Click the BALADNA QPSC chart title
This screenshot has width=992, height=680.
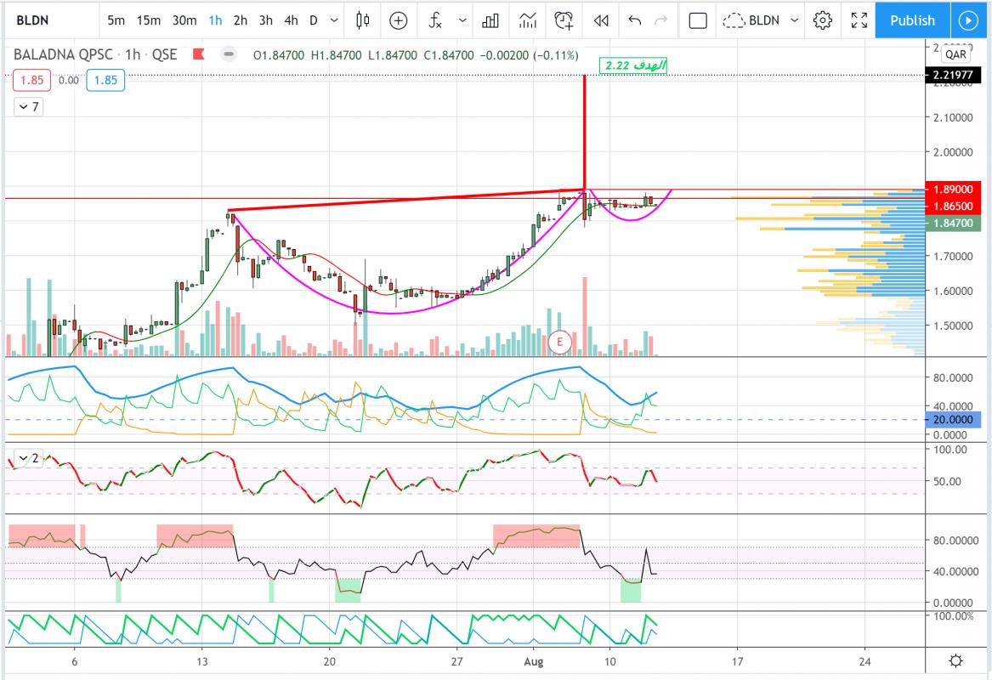[63, 55]
